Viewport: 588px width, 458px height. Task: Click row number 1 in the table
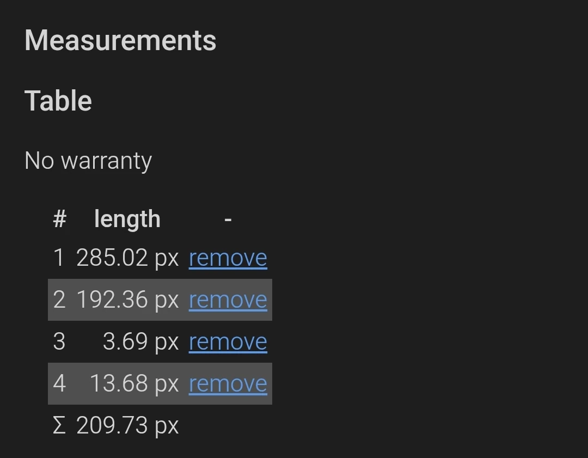59,258
